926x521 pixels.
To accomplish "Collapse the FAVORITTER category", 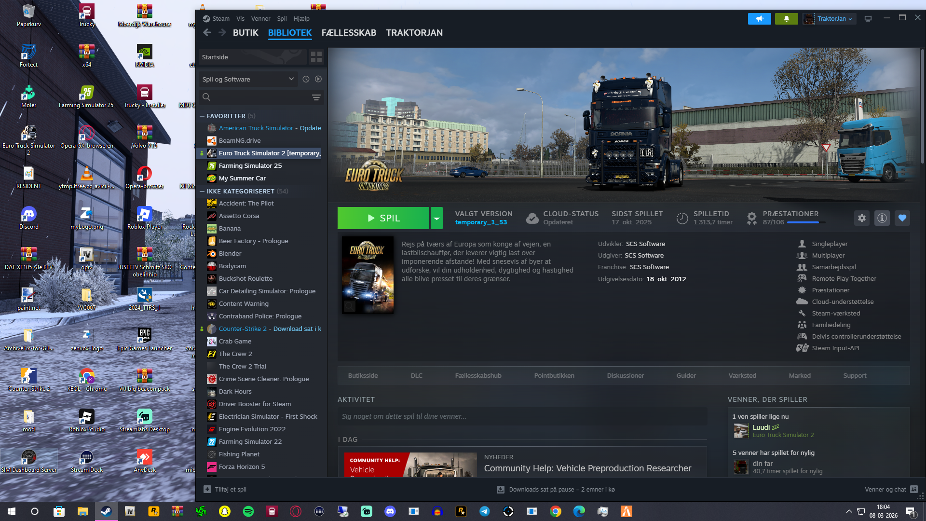I will (203, 116).
